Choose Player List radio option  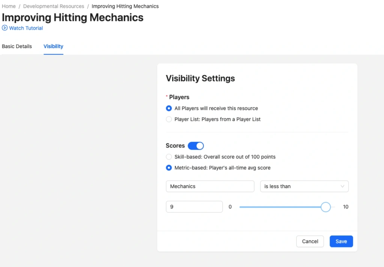pyautogui.click(x=169, y=119)
